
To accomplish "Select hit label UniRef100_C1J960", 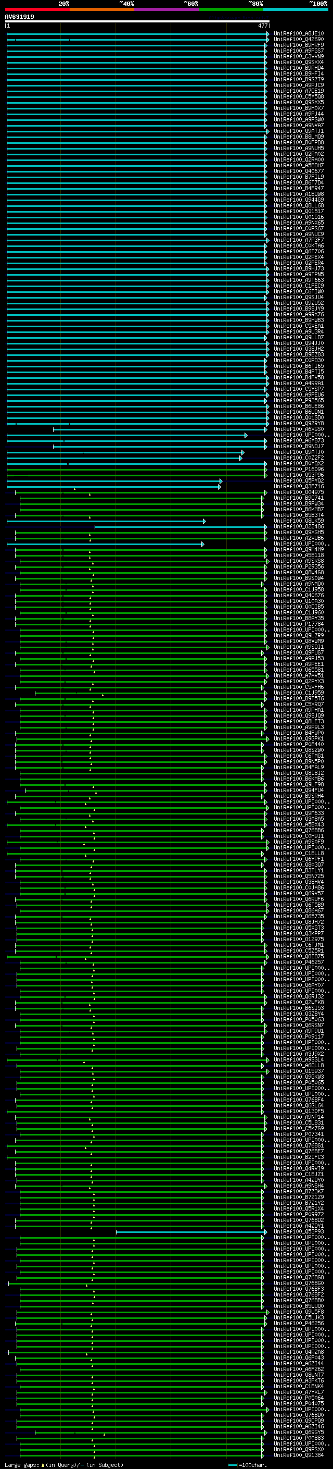I will 299,612.
